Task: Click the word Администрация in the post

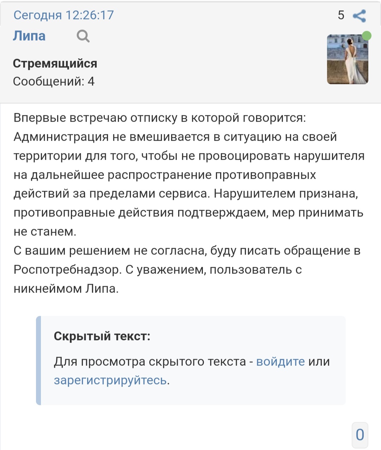Action: pyautogui.click(x=61, y=137)
